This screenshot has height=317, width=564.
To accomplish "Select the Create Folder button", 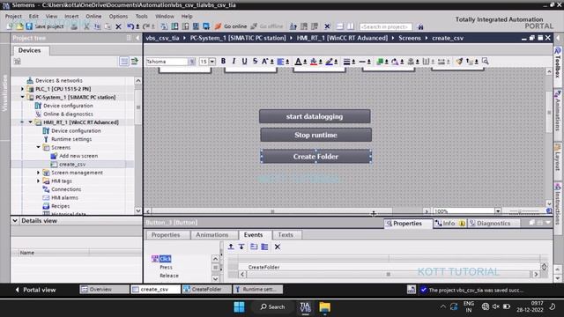I will [315, 157].
